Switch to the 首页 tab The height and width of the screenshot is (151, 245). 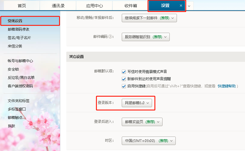[22, 6]
